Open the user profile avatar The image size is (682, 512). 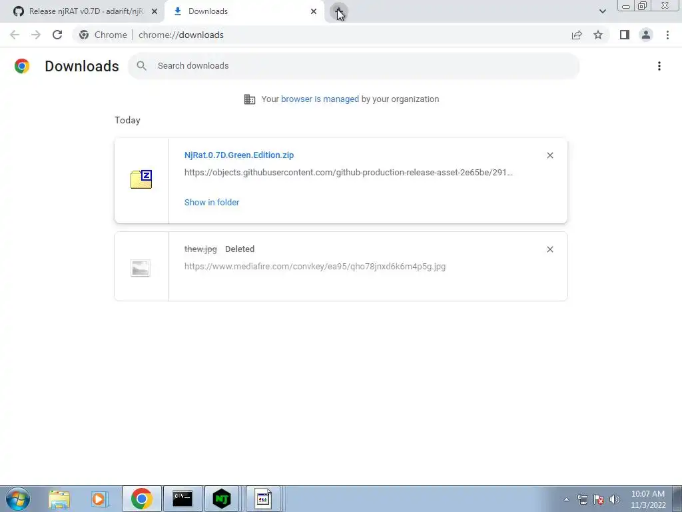coord(646,35)
